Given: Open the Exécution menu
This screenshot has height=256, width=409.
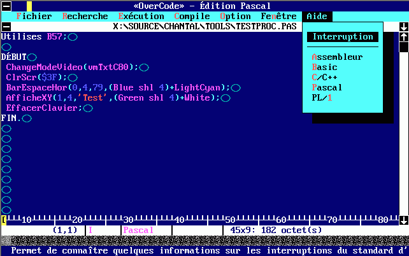Looking at the screenshot, I should 141,17.
